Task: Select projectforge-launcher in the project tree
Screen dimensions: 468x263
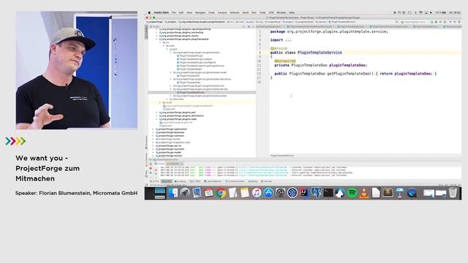Action: click(x=170, y=149)
